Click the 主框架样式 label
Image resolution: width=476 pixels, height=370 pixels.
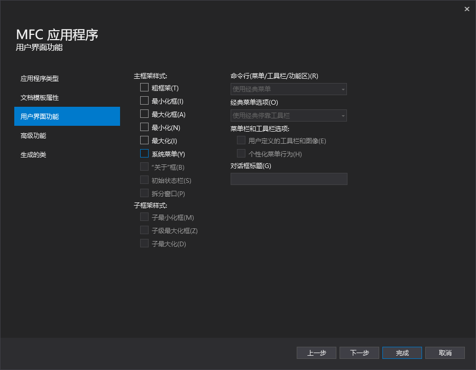(151, 76)
